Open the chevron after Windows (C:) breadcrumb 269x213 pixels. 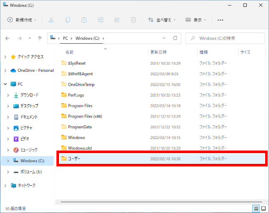(x=103, y=38)
